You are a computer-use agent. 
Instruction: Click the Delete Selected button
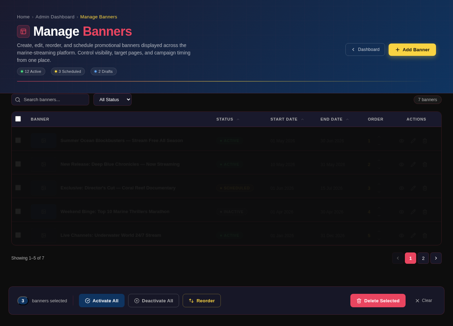pos(378,301)
